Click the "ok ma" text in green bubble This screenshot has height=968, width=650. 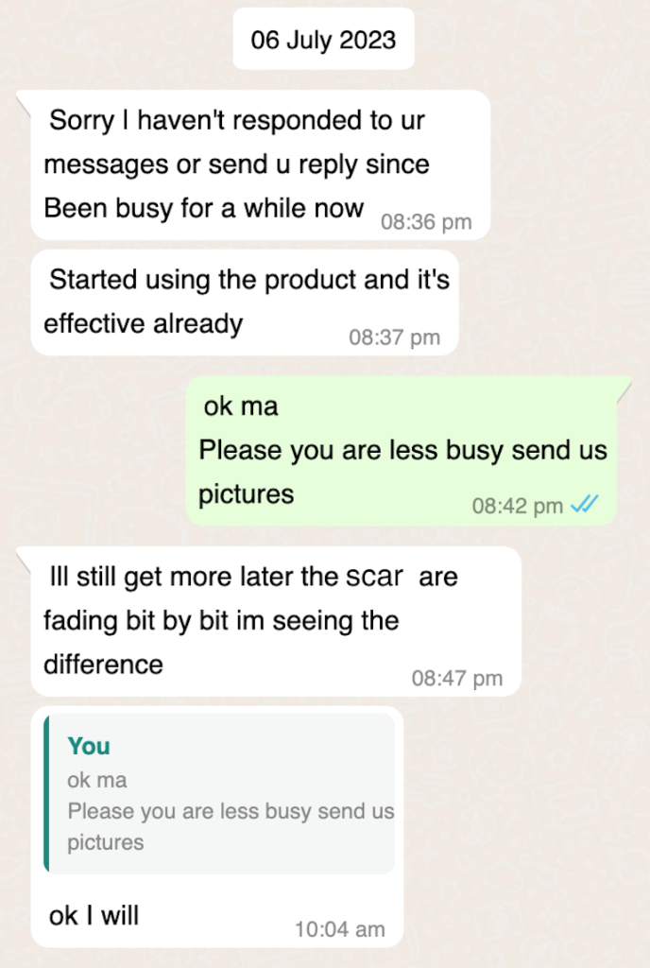pyautogui.click(x=241, y=406)
